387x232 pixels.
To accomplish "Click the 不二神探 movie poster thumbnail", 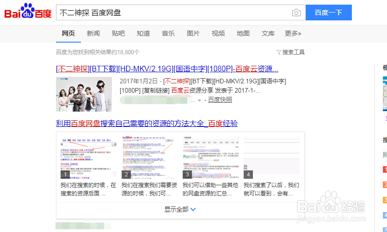I will coord(84,94).
